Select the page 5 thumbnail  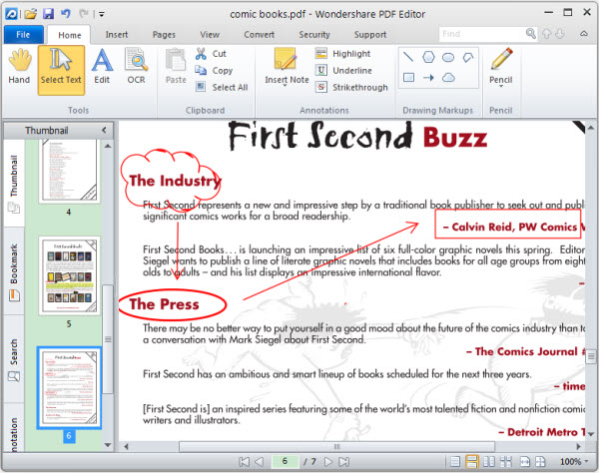69,275
